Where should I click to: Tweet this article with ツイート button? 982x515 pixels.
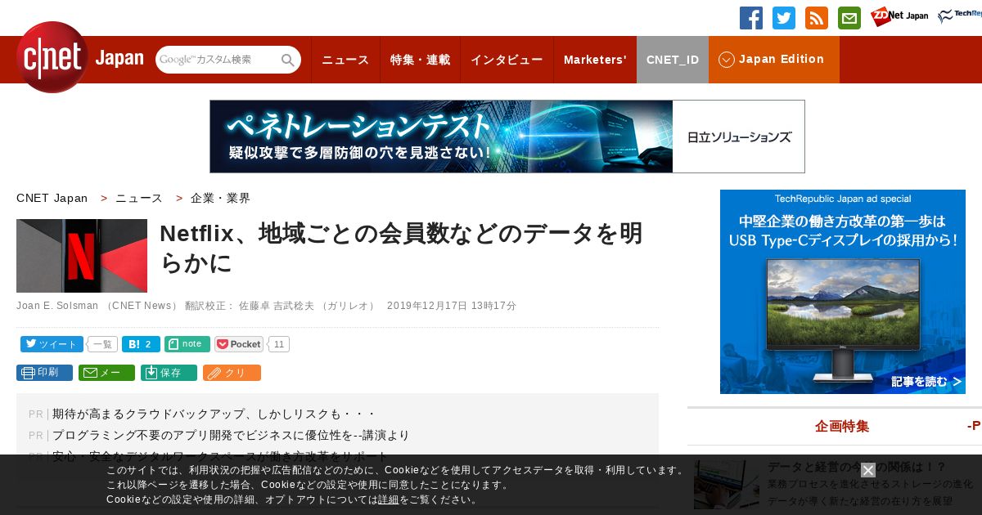coord(52,344)
